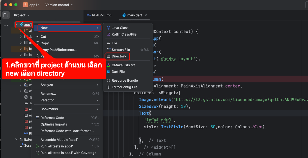This screenshot has height=158, width=308.
Task: Choose EditorConfig File option
Action: 124,87
